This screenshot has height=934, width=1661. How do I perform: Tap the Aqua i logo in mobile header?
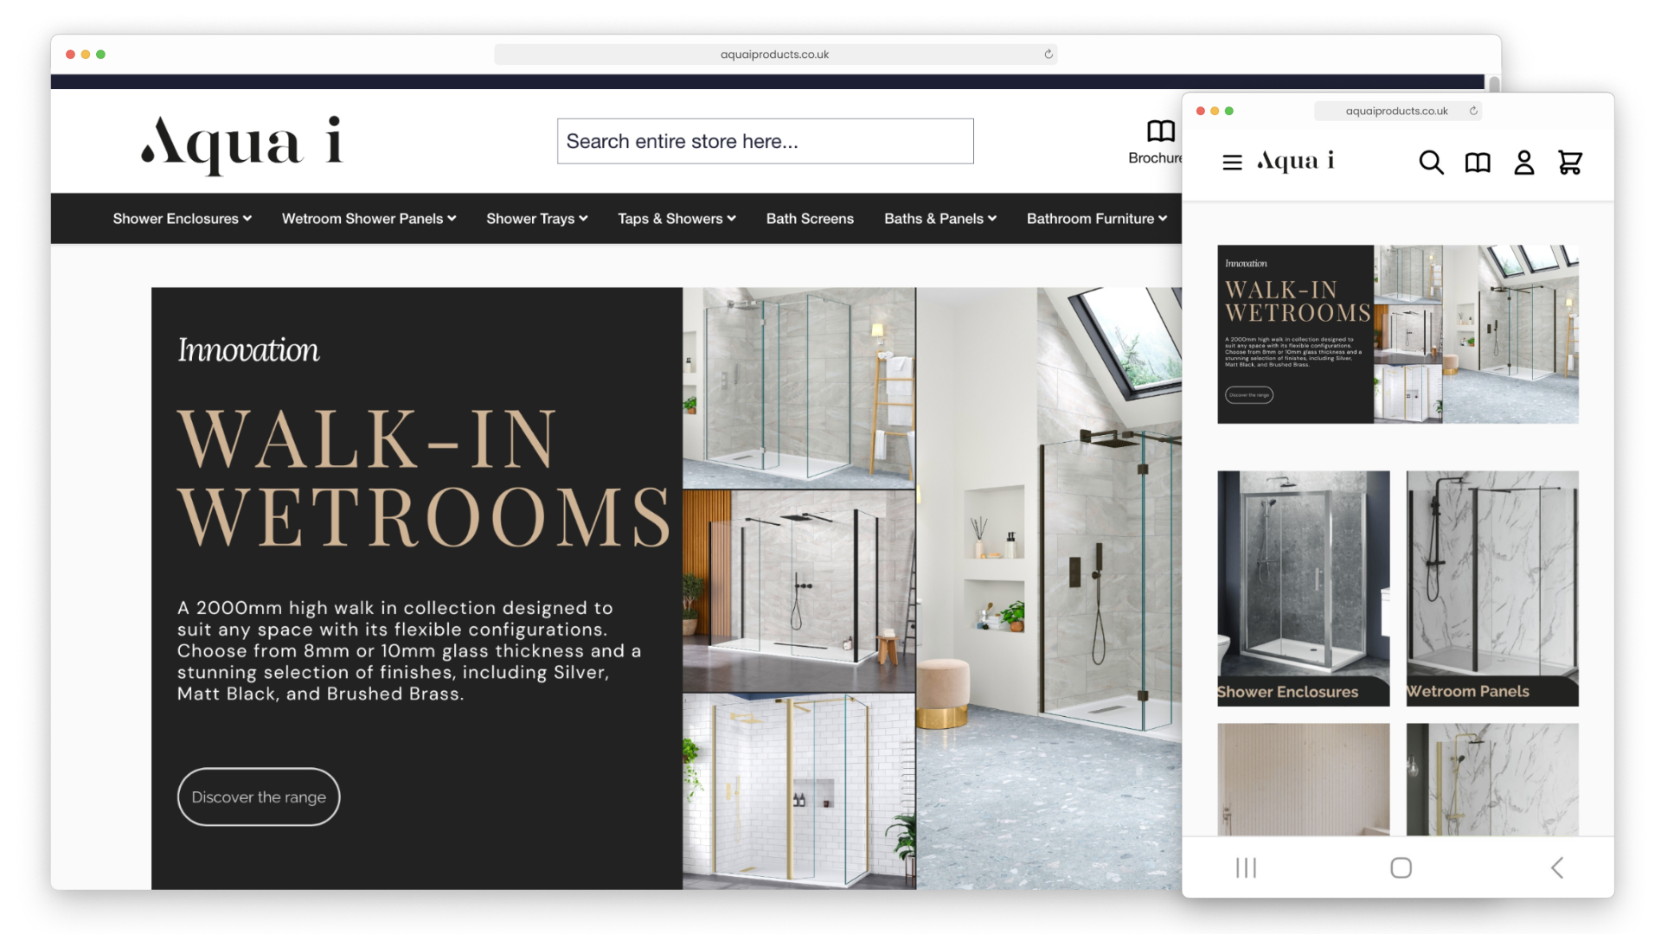click(x=1295, y=161)
